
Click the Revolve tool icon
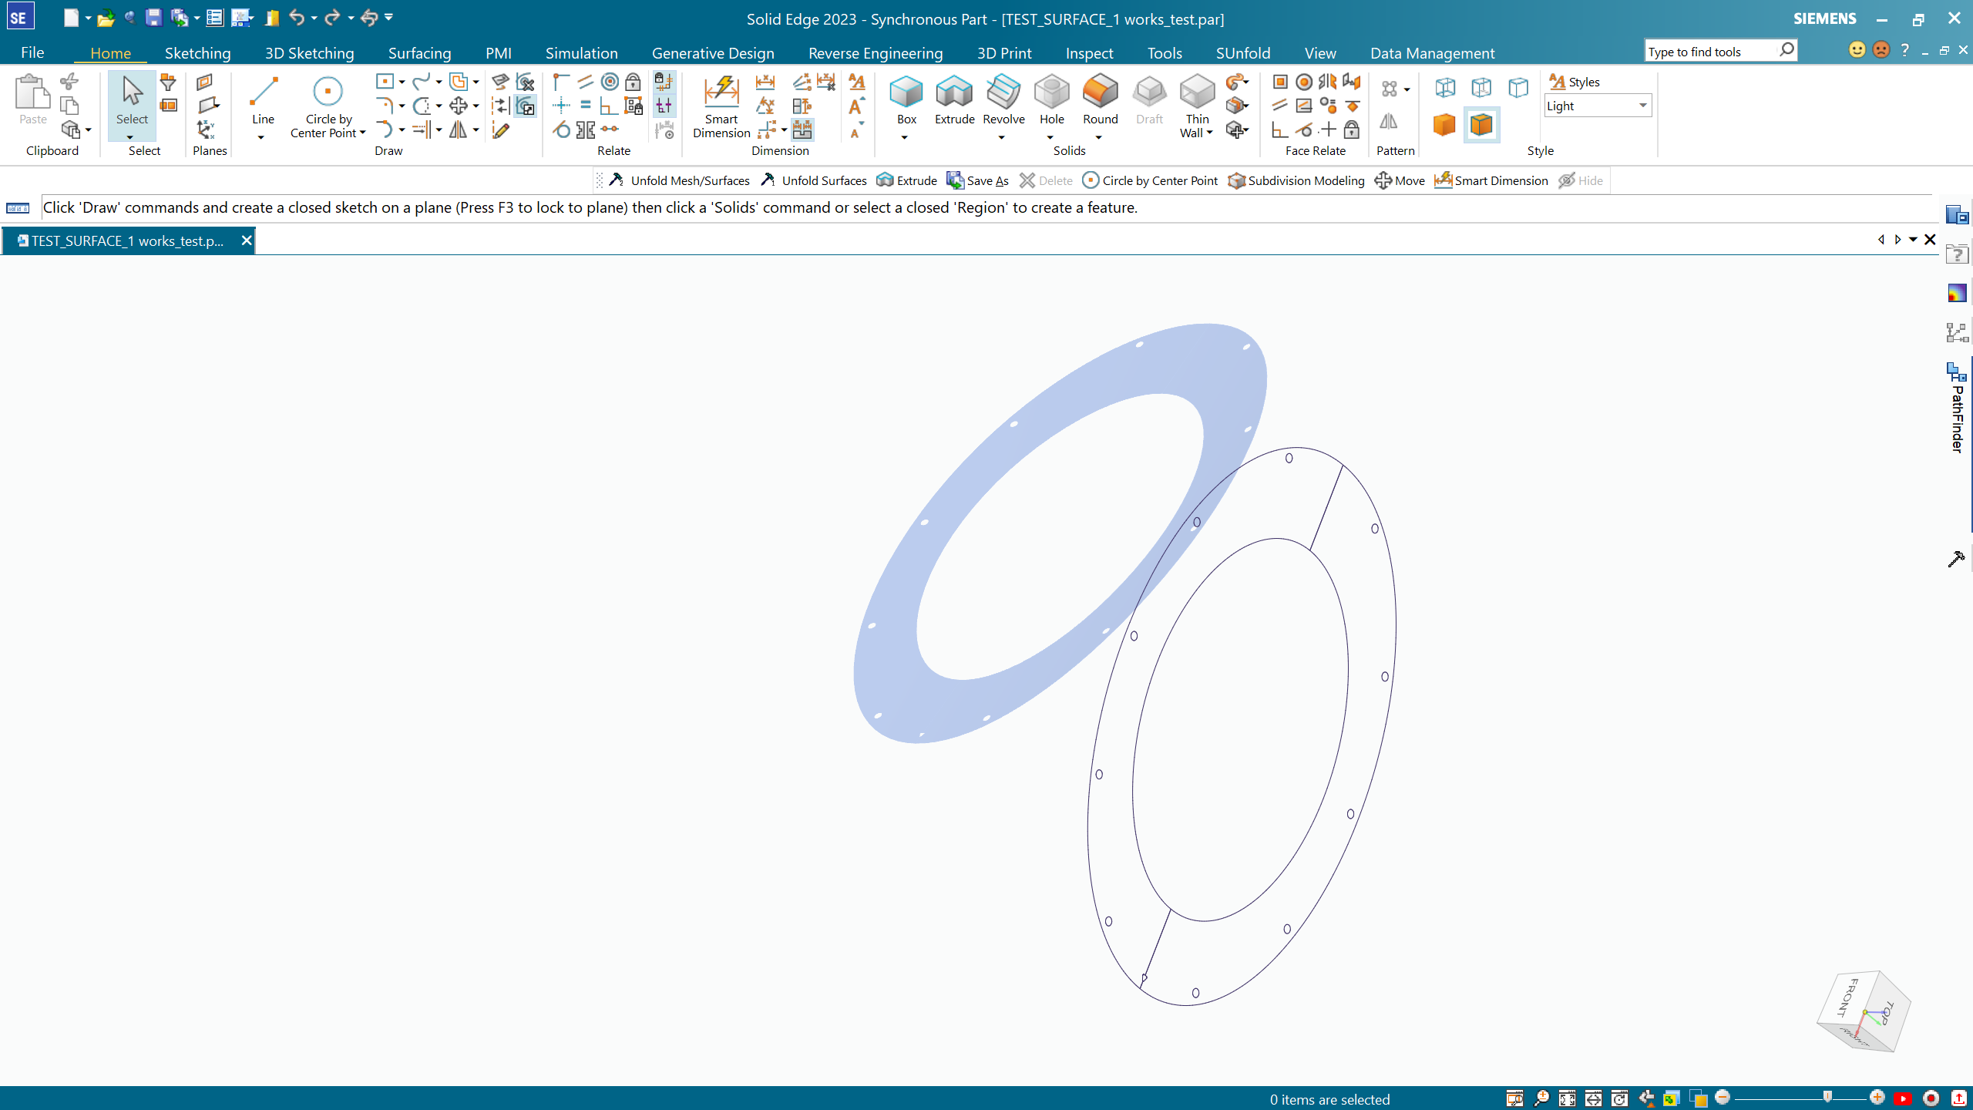[x=1003, y=92]
